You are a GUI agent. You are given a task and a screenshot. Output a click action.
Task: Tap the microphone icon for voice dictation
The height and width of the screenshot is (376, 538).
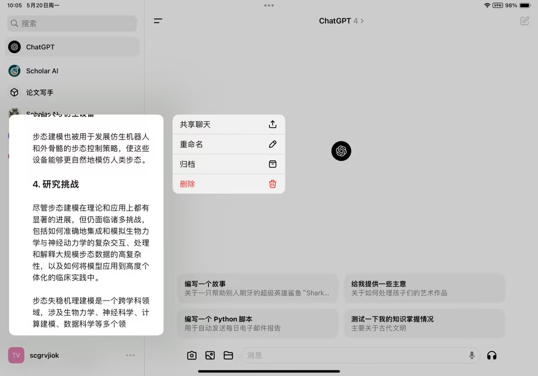472,355
